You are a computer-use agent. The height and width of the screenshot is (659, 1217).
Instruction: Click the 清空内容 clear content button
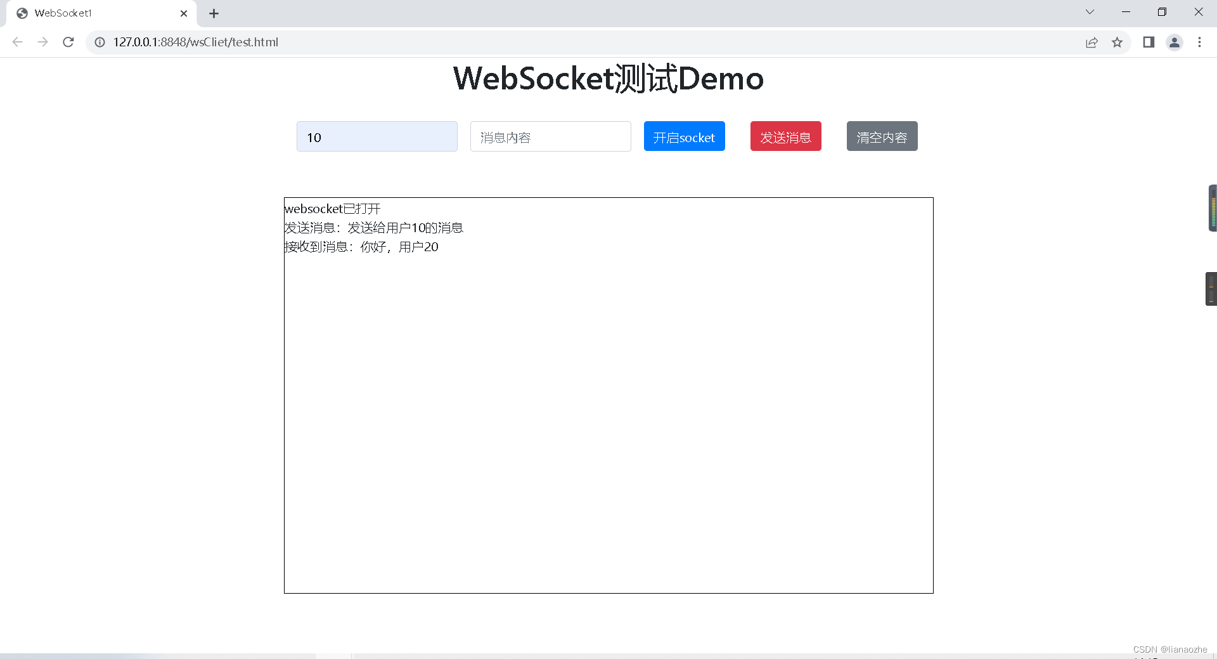tap(882, 136)
